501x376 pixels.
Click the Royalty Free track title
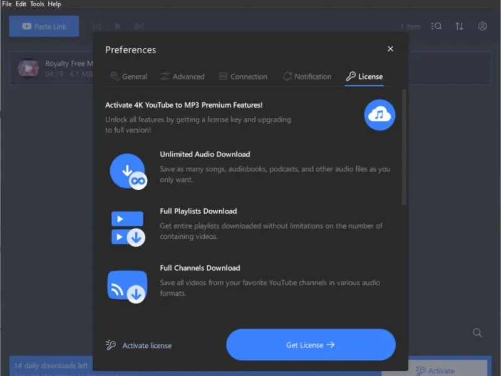(x=69, y=63)
